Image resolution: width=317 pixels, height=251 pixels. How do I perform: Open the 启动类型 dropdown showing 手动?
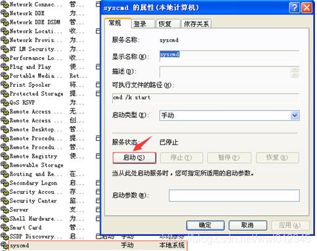click(x=230, y=116)
